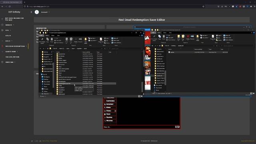Open Story section in the save editor
The width and height of the screenshot is (256, 144).
point(110,114)
